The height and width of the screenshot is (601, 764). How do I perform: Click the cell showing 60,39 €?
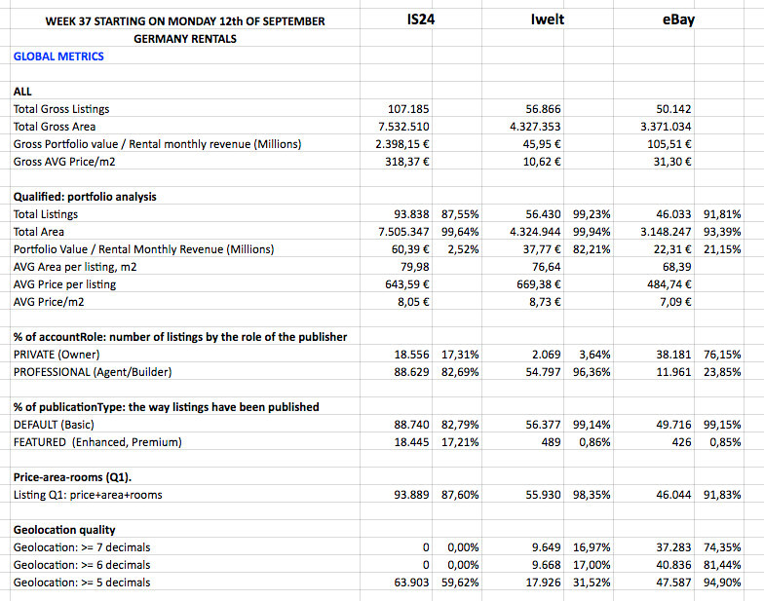(x=410, y=249)
